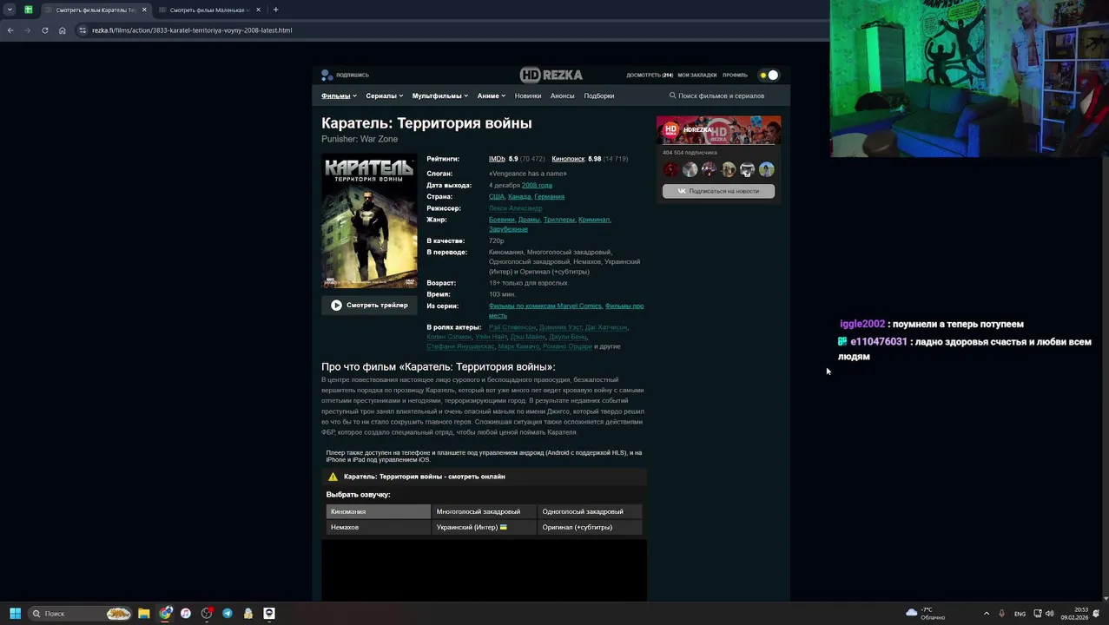Expand the Мультфильмы menu

coord(439,95)
